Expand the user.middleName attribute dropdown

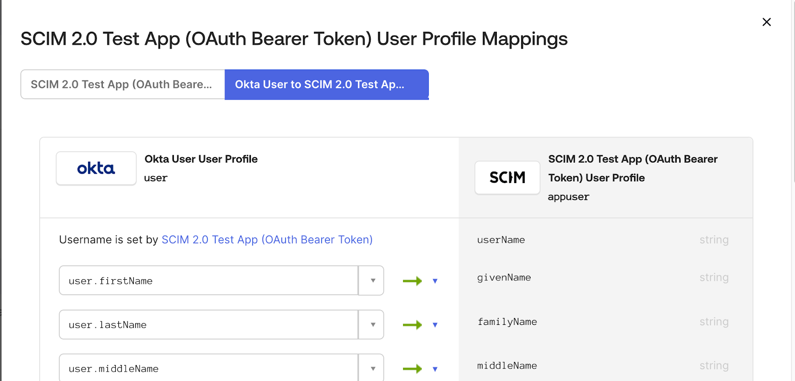pyautogui.click(x=372, y=369)
